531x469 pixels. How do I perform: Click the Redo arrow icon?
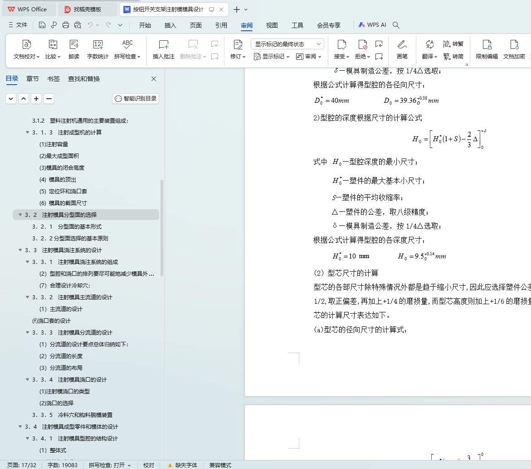(108, 25)
